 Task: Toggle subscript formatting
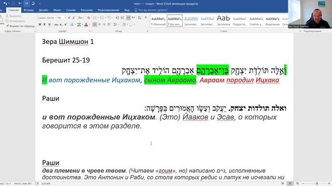click(61, 25)
